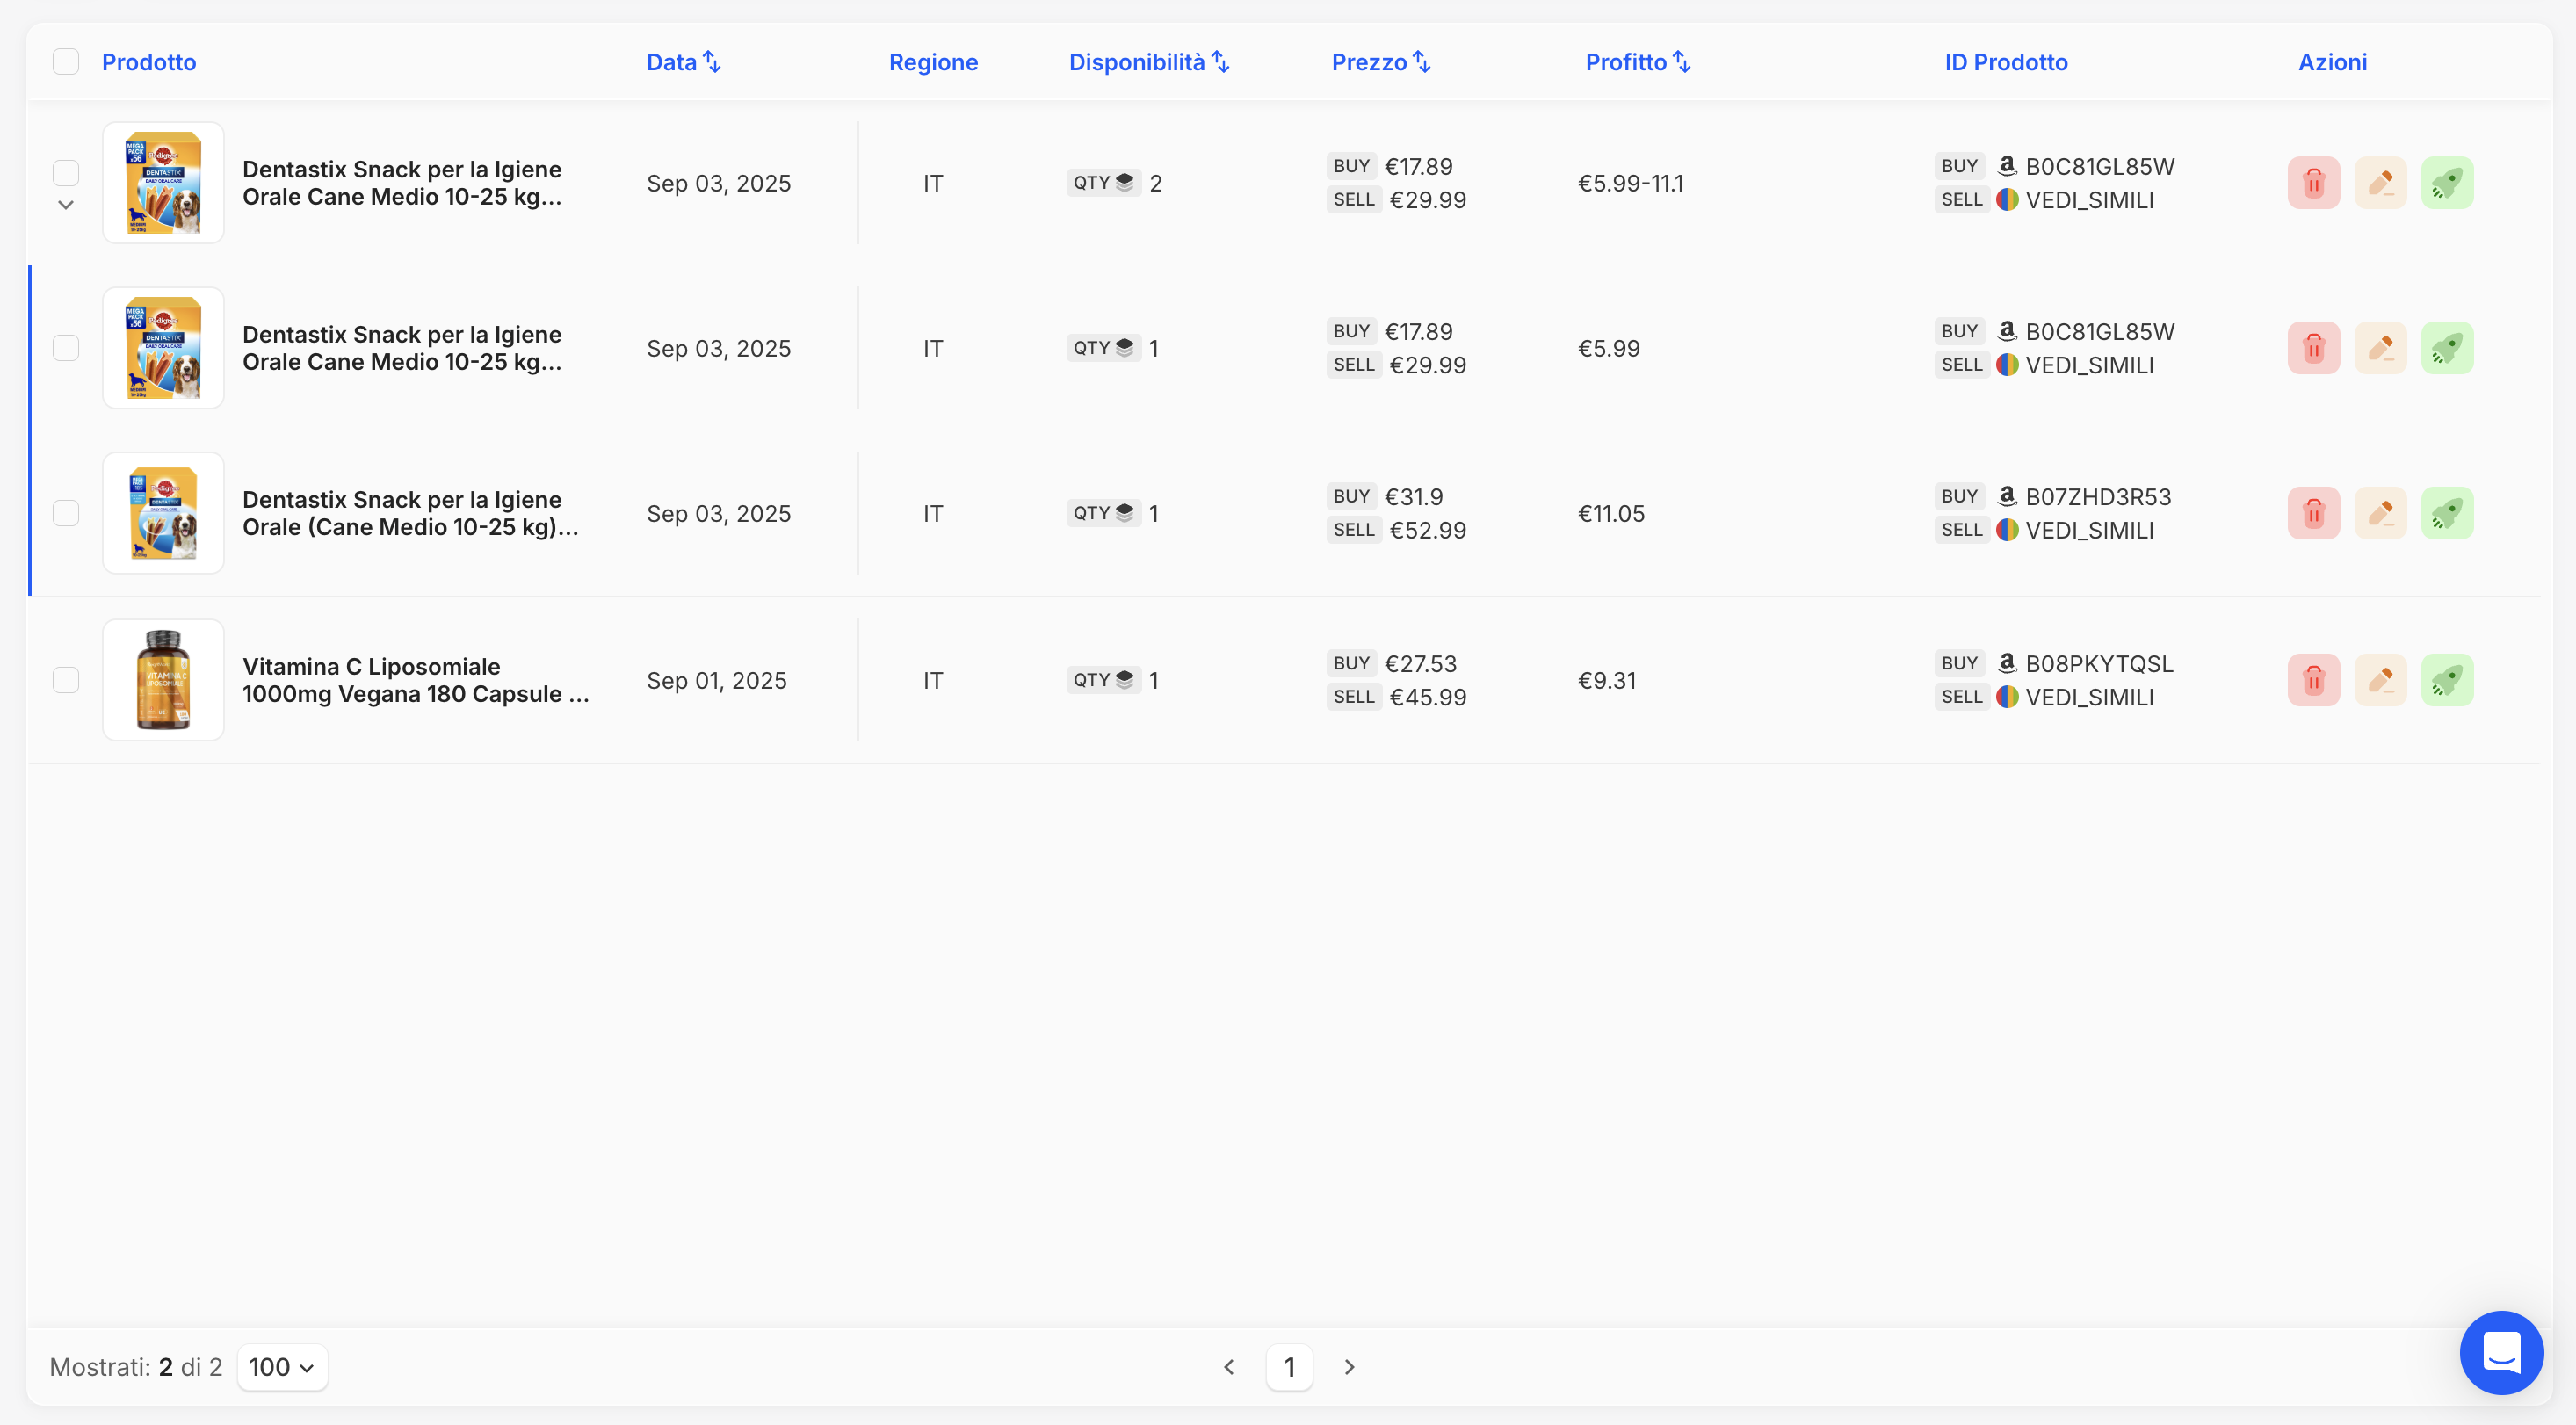Image resolution: width=2576 pixels, height=1425 pixels.
Task: Check the Dentastix €5.99 row checkbox
Action: [x=66, y=348]
